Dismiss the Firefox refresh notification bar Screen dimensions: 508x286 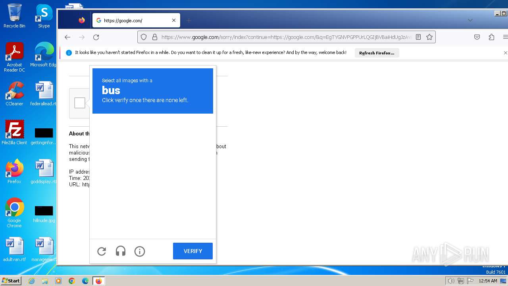click(505, 52)
